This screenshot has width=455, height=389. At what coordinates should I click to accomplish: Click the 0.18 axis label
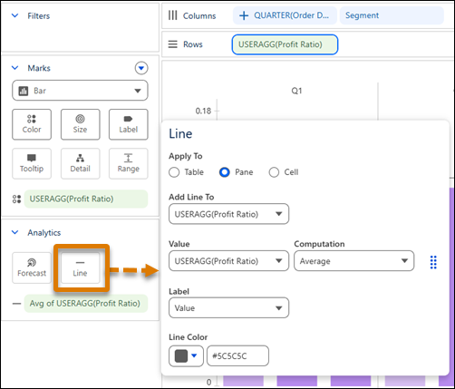click(203, 111)
